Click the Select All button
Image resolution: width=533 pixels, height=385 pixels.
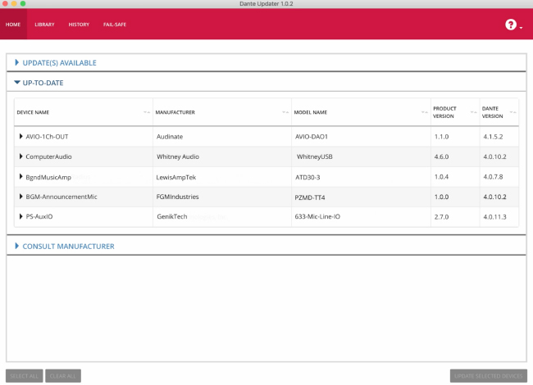(24, 376)
